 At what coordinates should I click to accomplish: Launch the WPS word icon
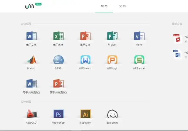[x=85, y=59]
